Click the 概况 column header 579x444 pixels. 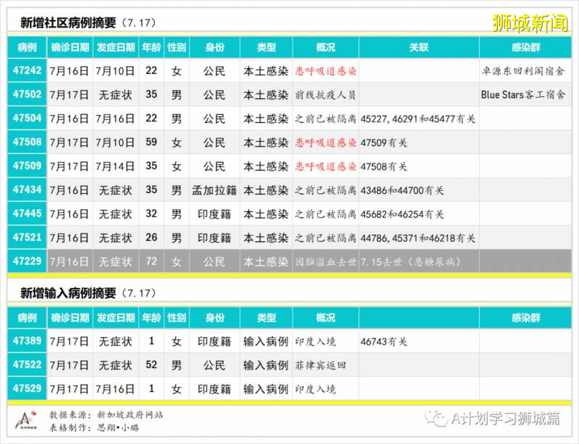click(x=326, y=46)
